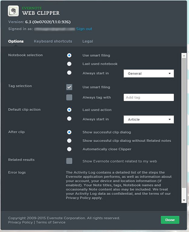Click the scrollbar down arrow
This screenshot has width=189, height=232.
pyautogui.click(x=184, y=200)
